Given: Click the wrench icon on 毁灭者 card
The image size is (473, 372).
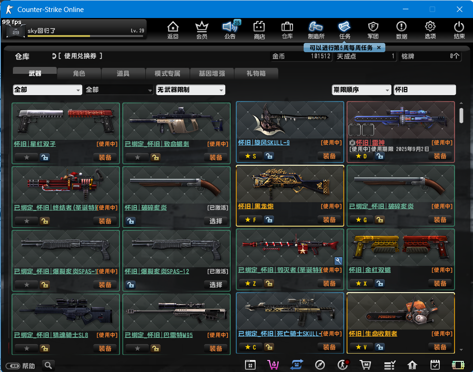Looking at the screenshot, I should tap(338, 261).
